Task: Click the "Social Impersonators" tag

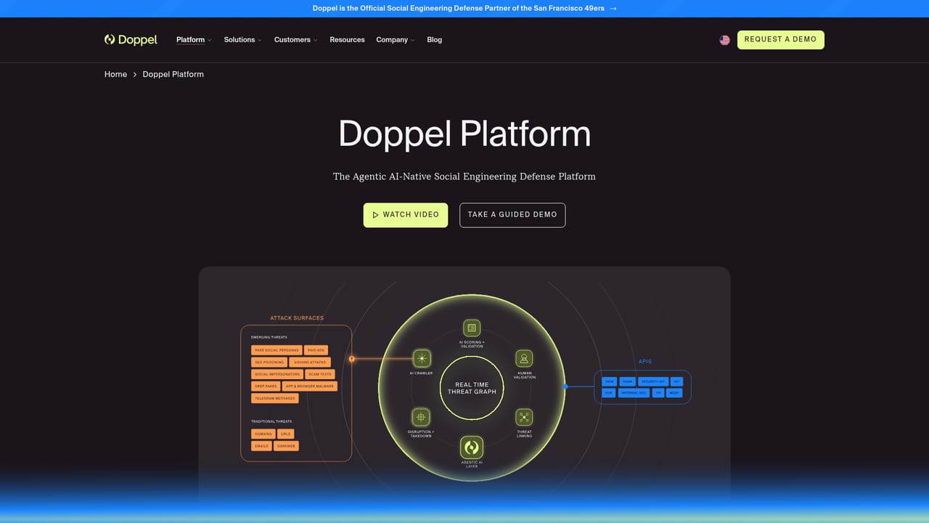Action: (x=277, y=374)
